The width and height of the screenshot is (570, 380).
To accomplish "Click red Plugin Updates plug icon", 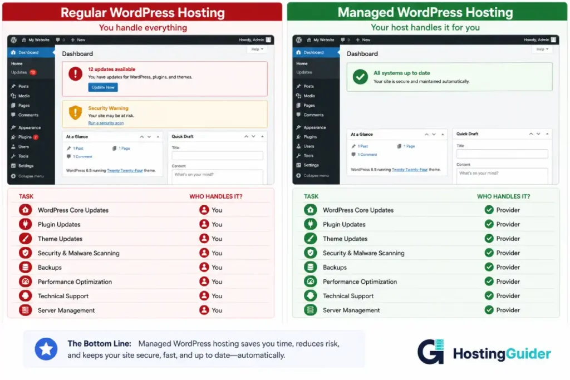I will pyautogui.click(x=26, y=224).
